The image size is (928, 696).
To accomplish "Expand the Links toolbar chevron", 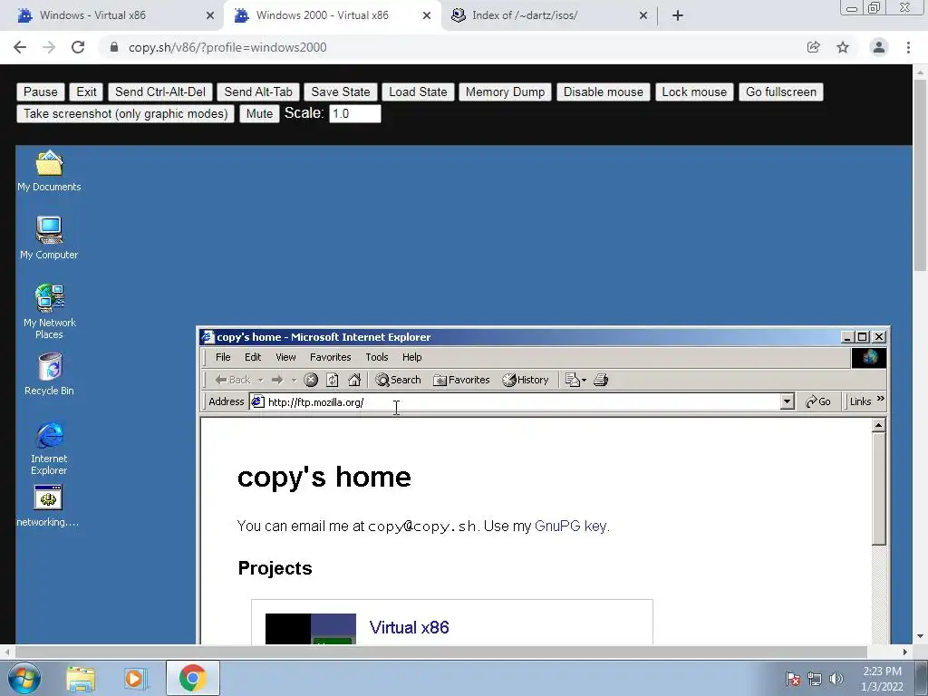I will pos(881,399).
